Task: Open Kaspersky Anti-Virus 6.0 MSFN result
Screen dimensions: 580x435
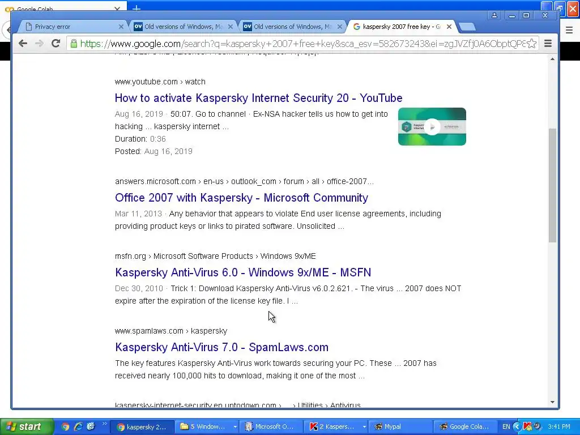Action: click(243, 272)
